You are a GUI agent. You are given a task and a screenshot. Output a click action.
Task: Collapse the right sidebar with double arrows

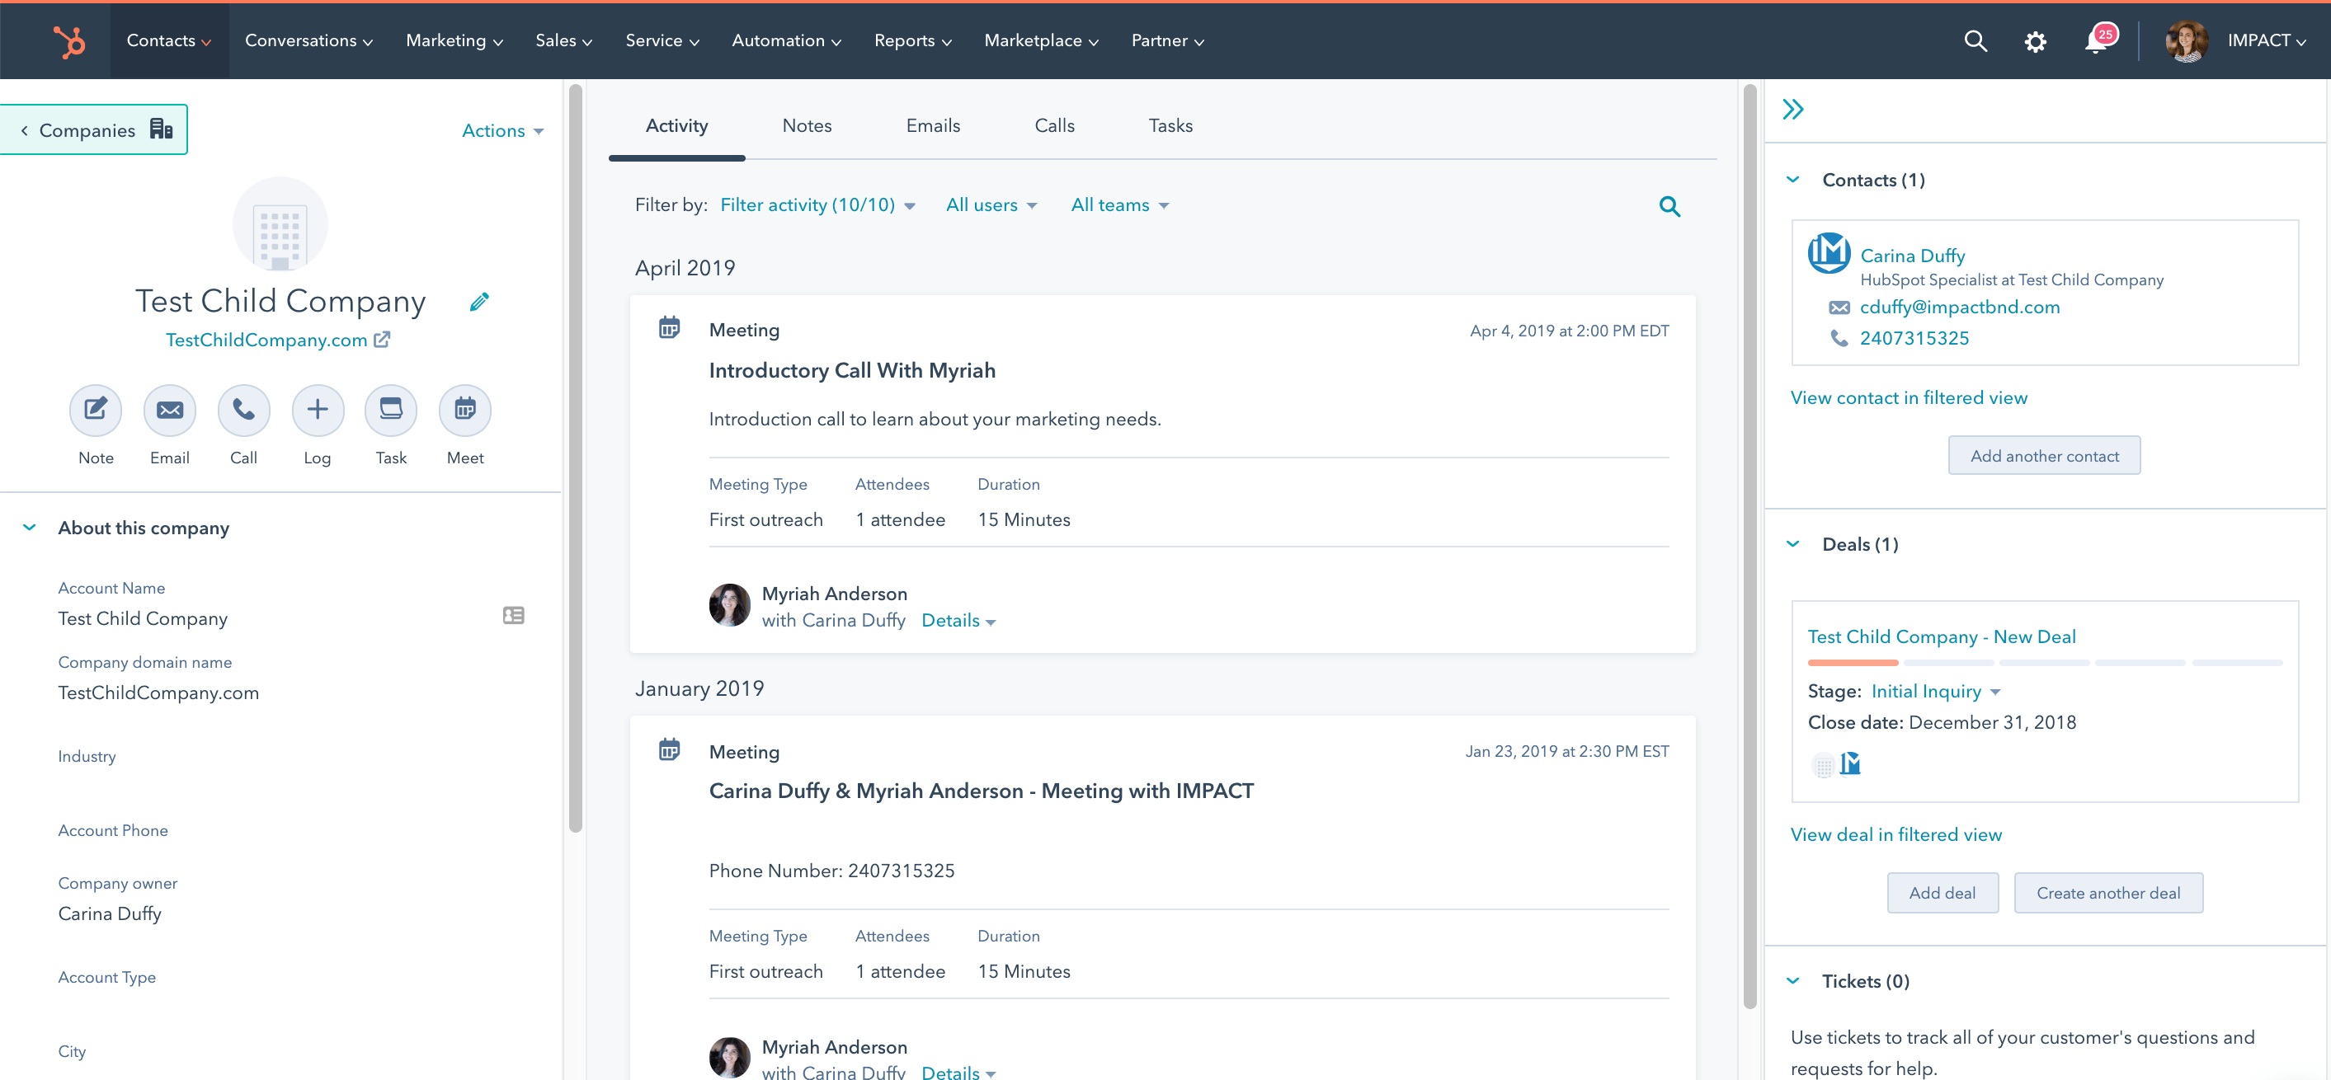[1793, 109]
